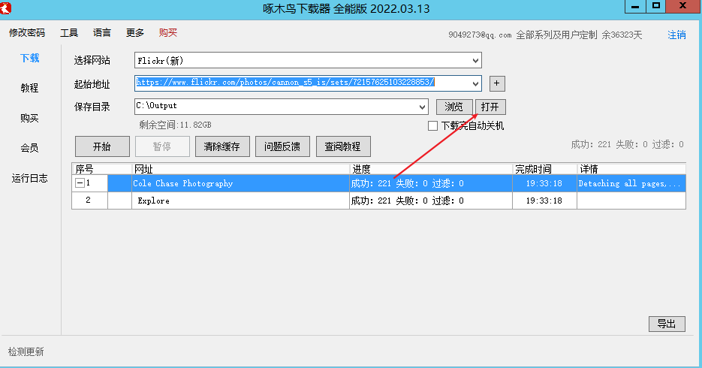Click the 暂停 pause button
This screenshot has width=702, height=368.
(162, 146)
